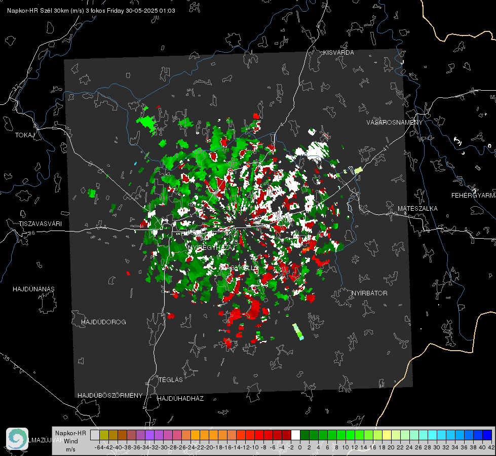Click the road number 35 marker

click(x=7, y=358)
